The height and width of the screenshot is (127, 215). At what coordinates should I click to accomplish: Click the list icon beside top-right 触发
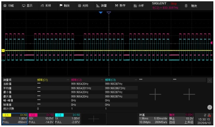[x=186, y=6]
